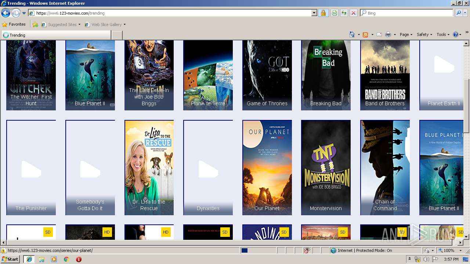Open Somebody's Gotta Do It card
470x264 pixels.
[90, 168]
